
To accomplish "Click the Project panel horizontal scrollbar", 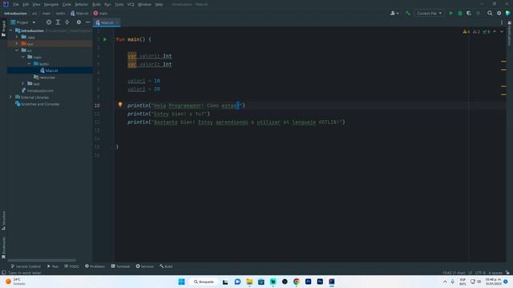I will point(42,260).
